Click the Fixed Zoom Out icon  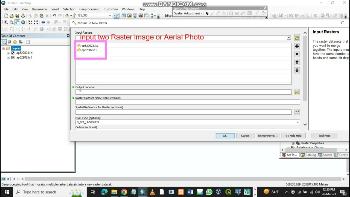pyautogui.click(x=36, y=22)
